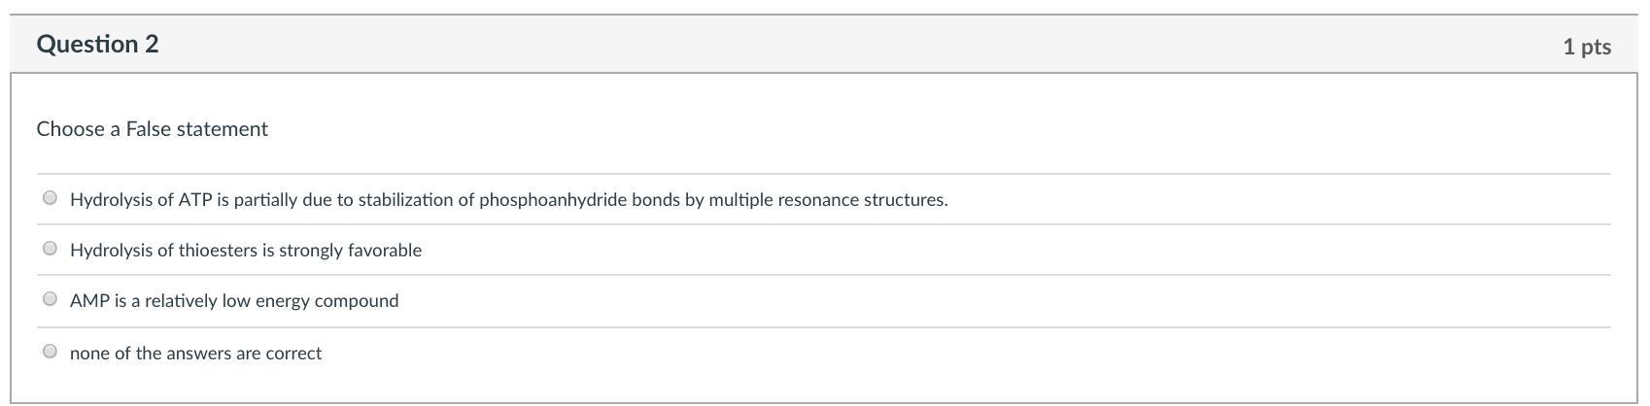The image size is (1650, 406).
Task: Click the '1 pts' points label
Action: click(1586, 47)
